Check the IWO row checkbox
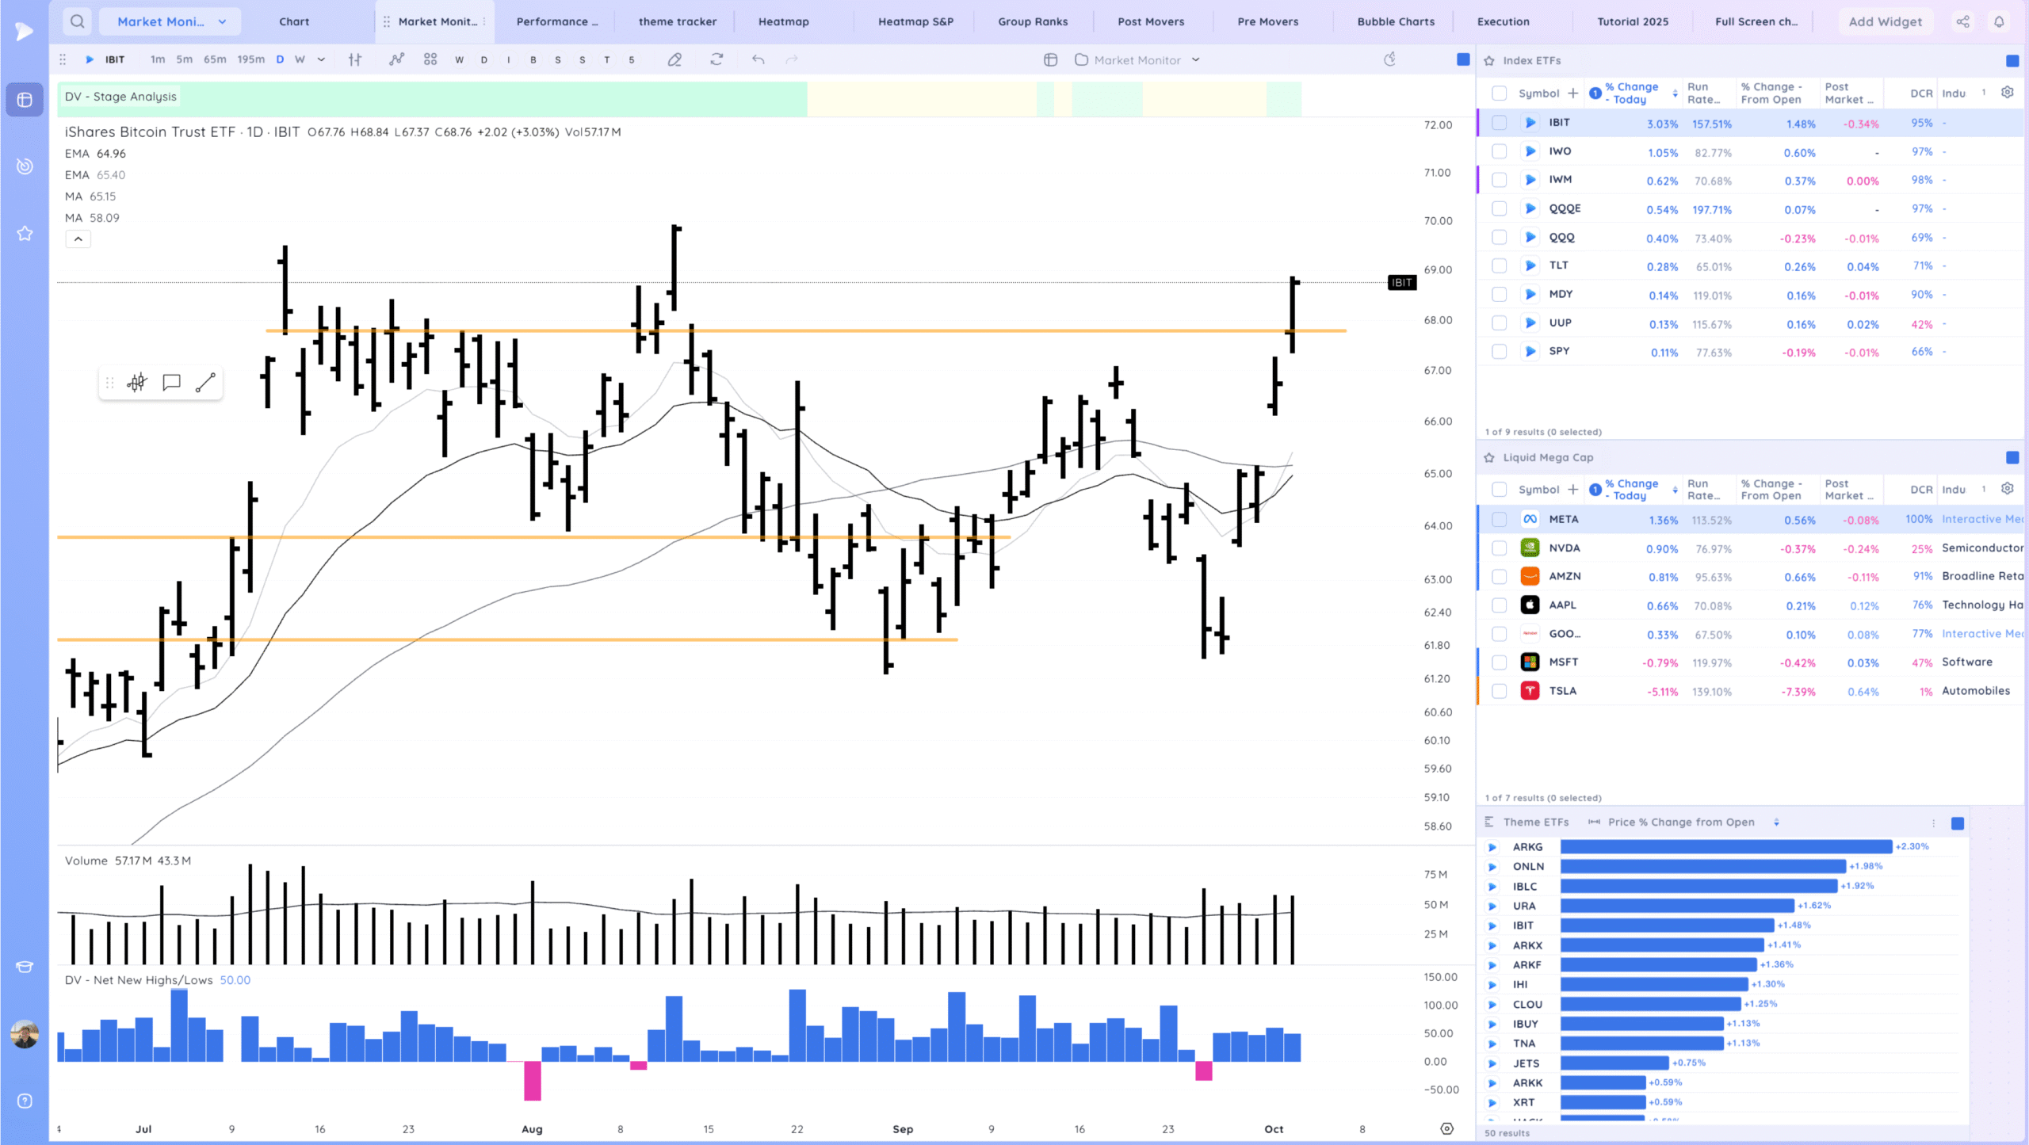This screenshot has height=1145, width=2029. click(1499, 151)
